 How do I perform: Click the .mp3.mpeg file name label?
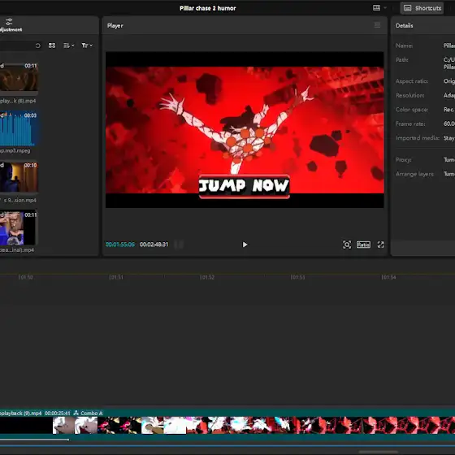coord(15,150)
